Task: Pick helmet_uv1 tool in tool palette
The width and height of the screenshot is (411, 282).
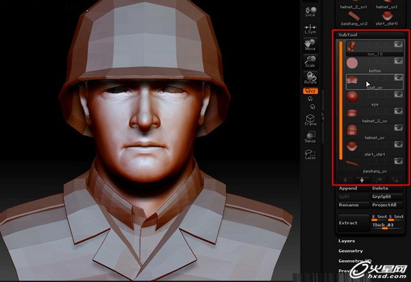Action: [x=386, y=5]
